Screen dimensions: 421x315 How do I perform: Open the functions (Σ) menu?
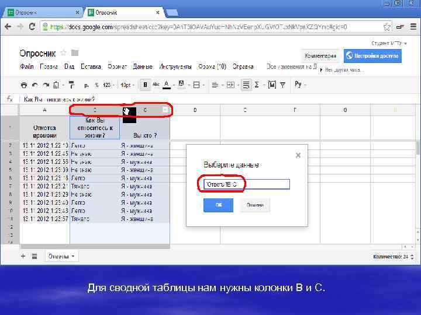(257, 85)
